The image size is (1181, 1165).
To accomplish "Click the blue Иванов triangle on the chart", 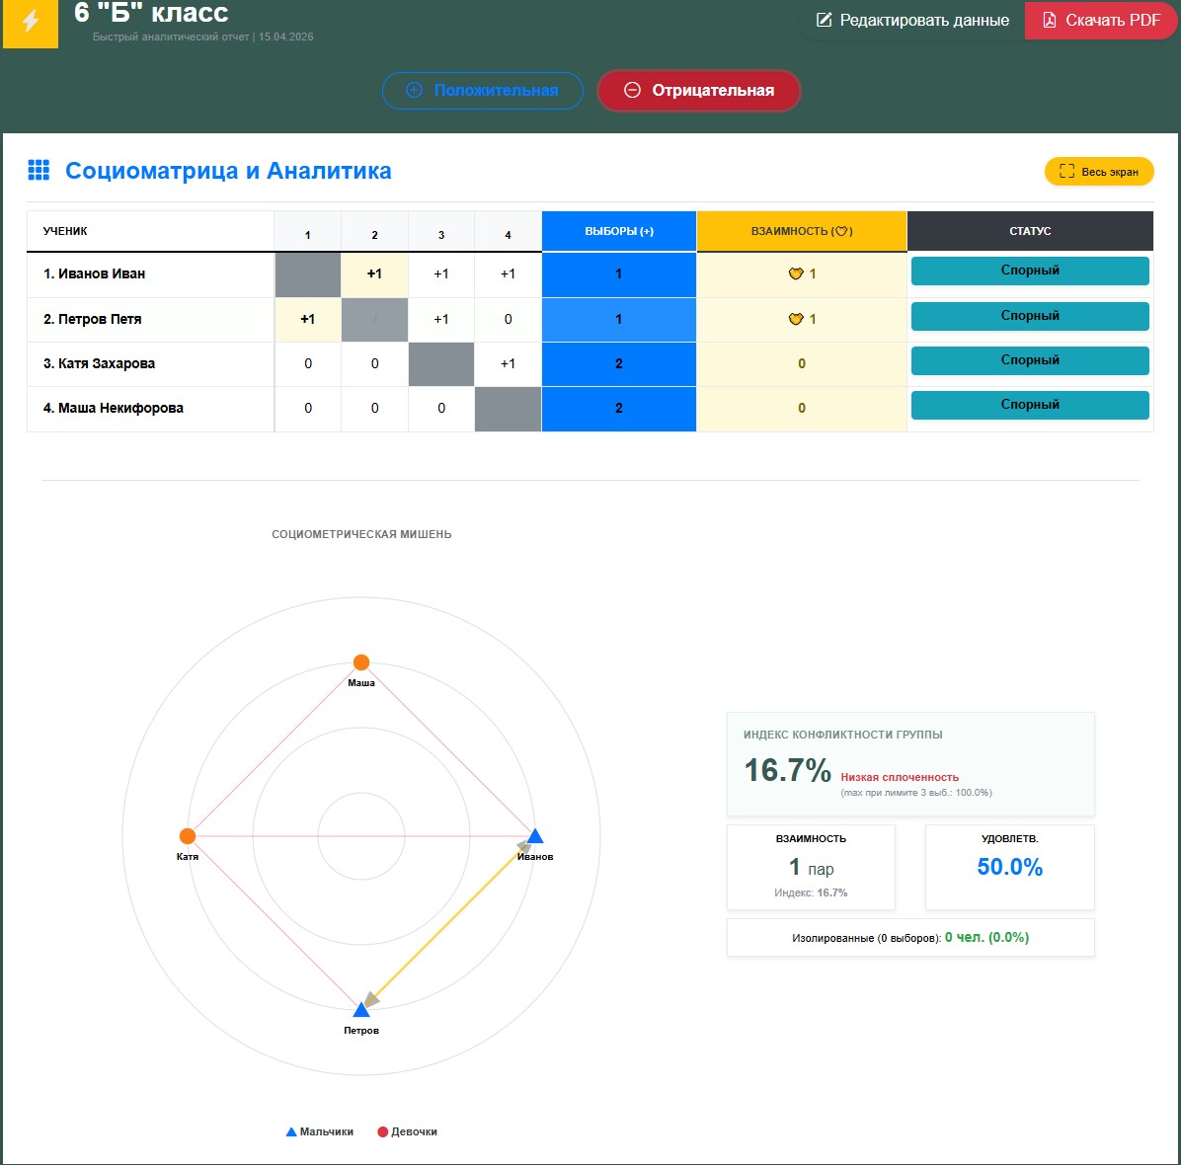I will (535, 837).
